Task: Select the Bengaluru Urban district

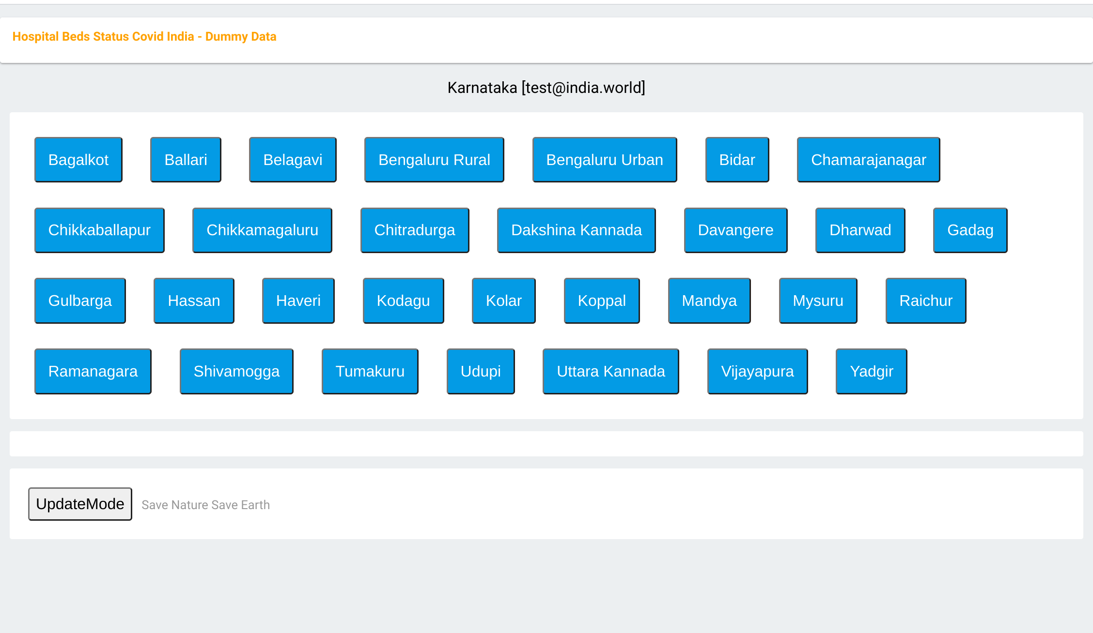Action: [604, 160]
